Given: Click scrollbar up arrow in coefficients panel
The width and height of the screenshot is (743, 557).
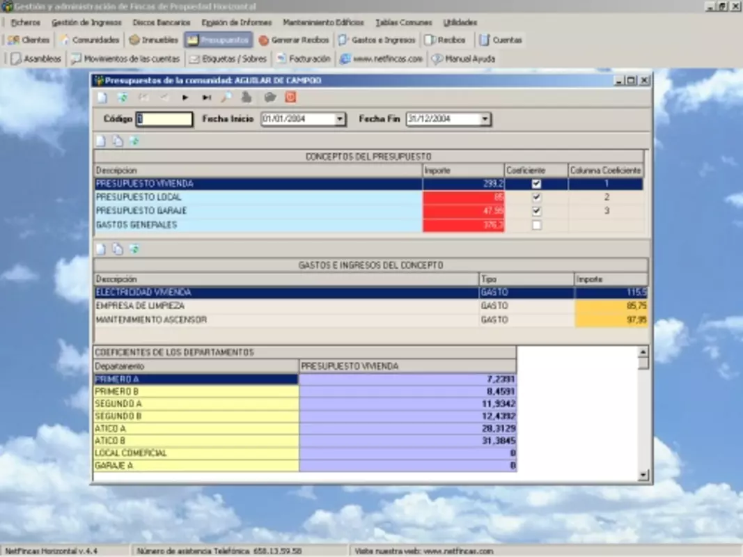Looking at the screenshot, I should tap(643, 352).
